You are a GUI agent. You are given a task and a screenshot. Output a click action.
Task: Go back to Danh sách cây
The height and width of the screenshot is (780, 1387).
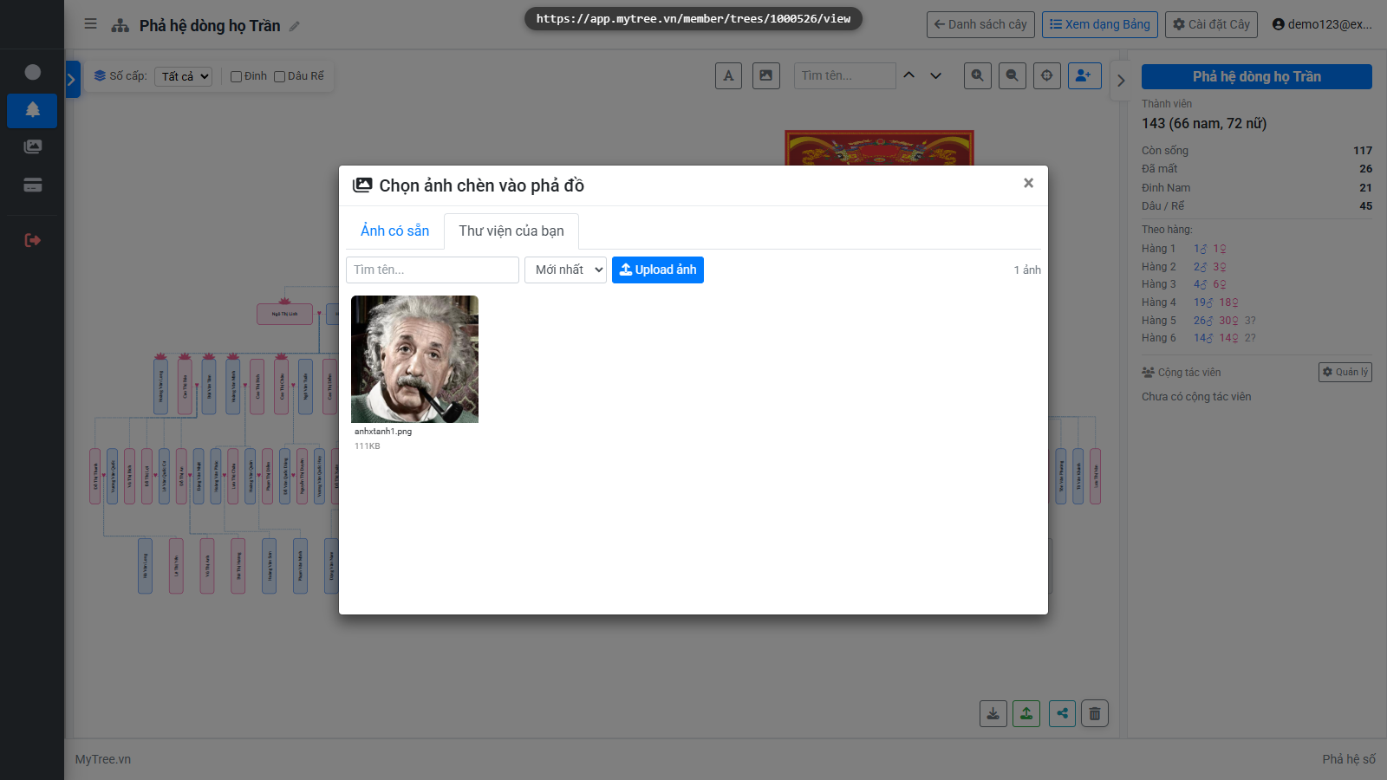pos(980,24)
